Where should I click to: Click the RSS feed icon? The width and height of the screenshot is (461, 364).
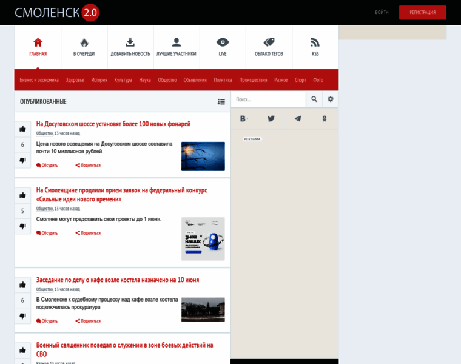click(315, 42)
